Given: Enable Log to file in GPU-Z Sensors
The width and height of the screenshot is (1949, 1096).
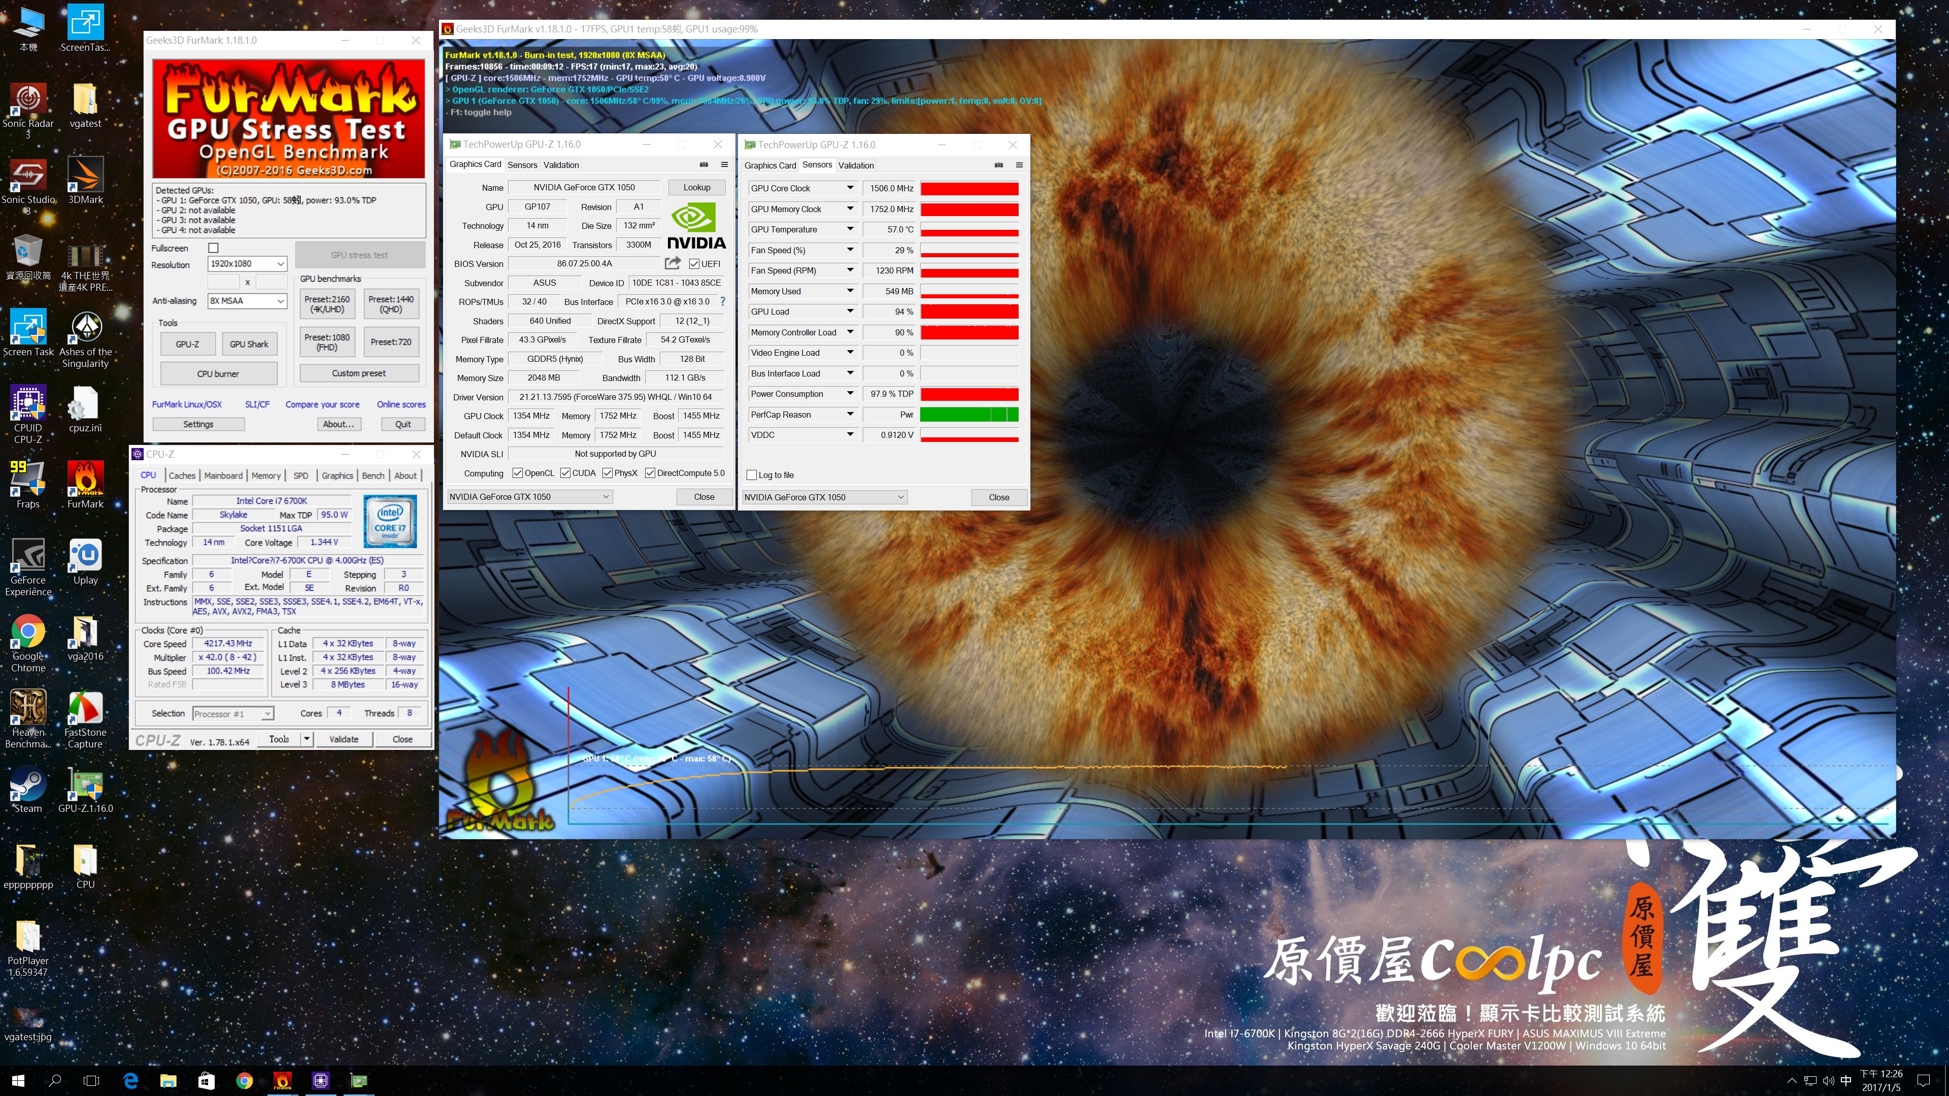Looking at the screenshot, I should tap(751, 475).
